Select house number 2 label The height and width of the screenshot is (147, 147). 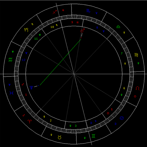(51, 121)
